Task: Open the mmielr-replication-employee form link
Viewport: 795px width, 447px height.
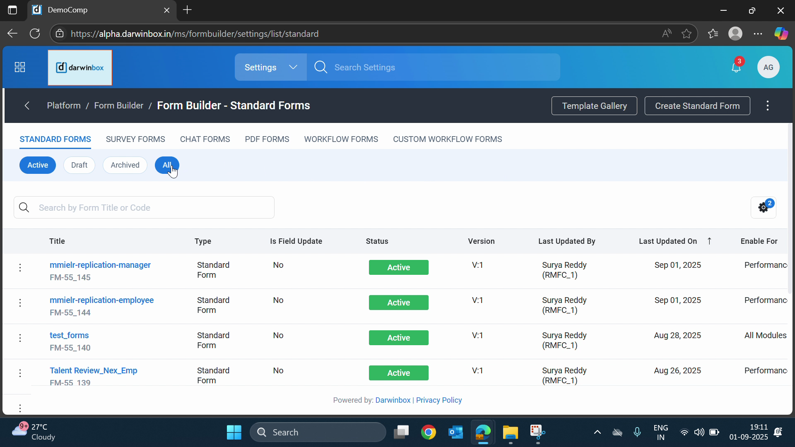Action: point(101,300)
